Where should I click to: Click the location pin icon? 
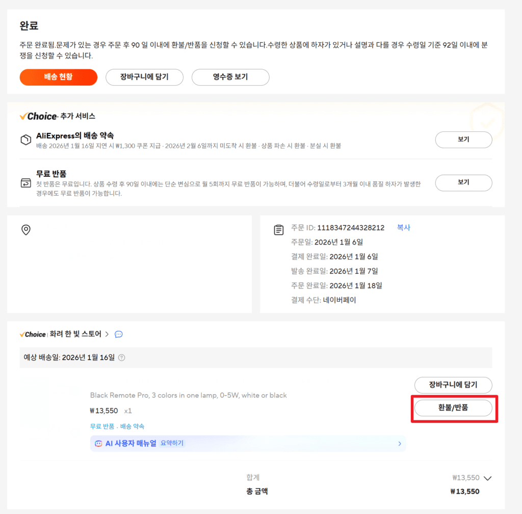point(26,230)
